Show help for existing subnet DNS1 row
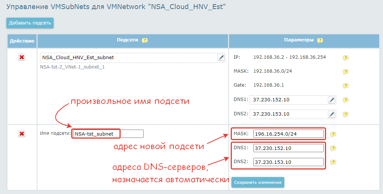Screen dimensions: 383x194 [x=345, y=100]
